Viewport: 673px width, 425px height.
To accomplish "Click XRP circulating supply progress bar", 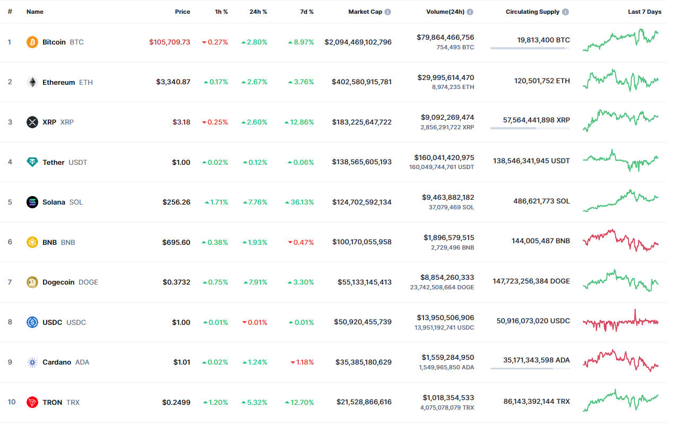I will click(x=530, y=128).
